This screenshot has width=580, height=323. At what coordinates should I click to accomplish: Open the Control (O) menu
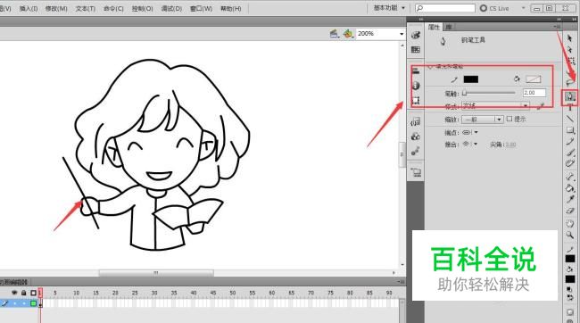pyautogui.click(x=143, y=8)
